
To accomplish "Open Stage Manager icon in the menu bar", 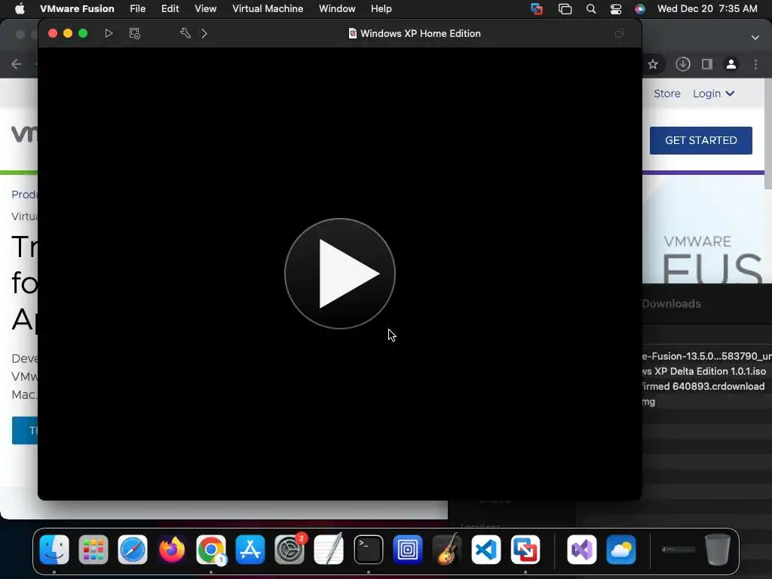I will pos(565,9).
